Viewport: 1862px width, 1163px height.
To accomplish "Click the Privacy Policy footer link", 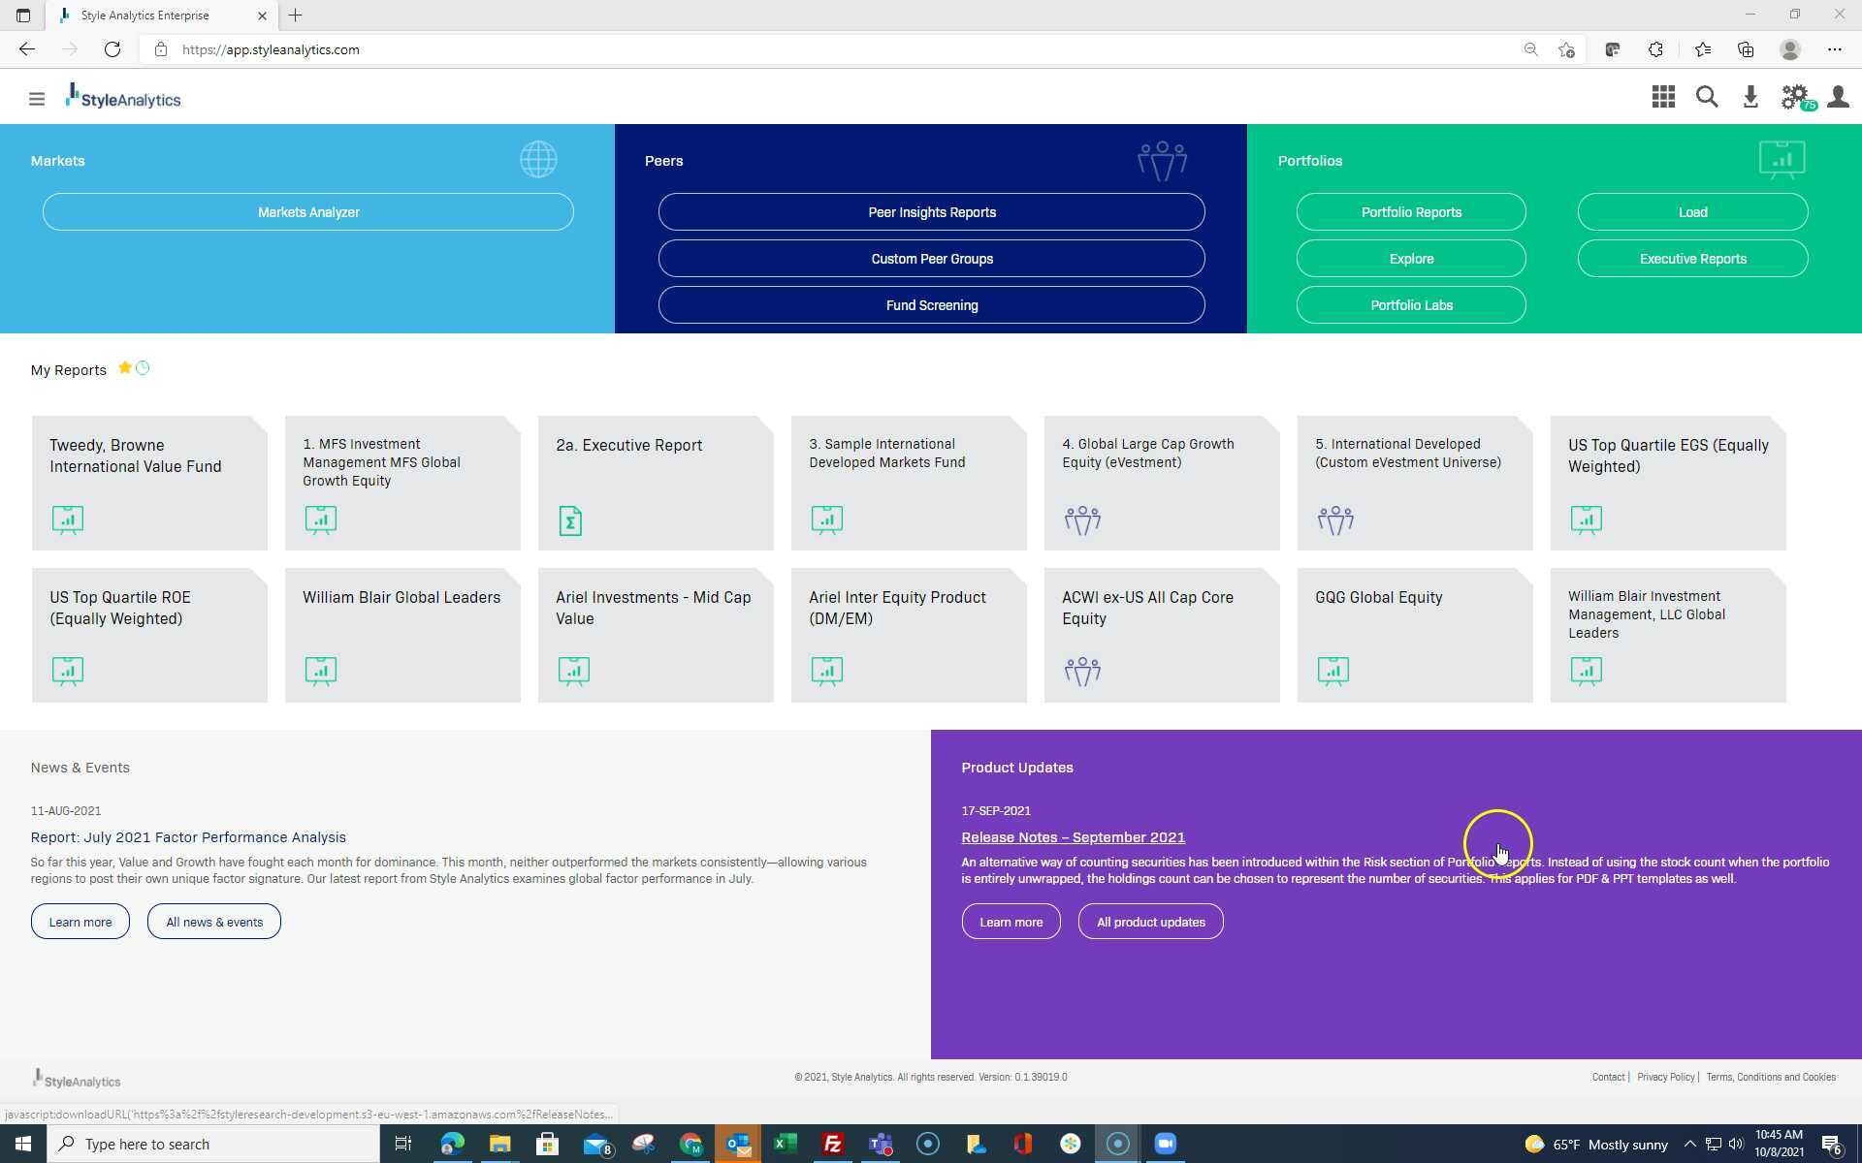I will pos(1665,1077).
